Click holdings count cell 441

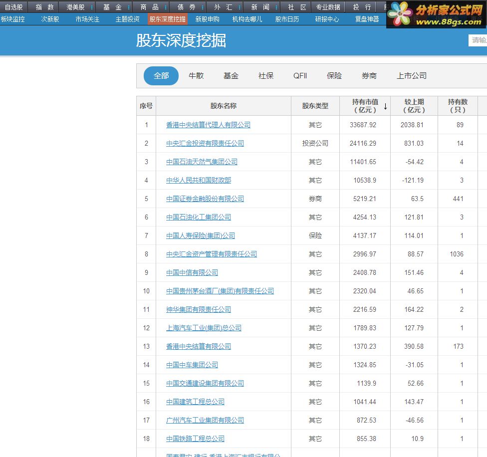click(x=458, y=199)
